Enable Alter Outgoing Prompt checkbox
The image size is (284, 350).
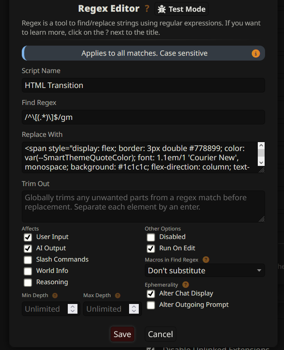151,305
